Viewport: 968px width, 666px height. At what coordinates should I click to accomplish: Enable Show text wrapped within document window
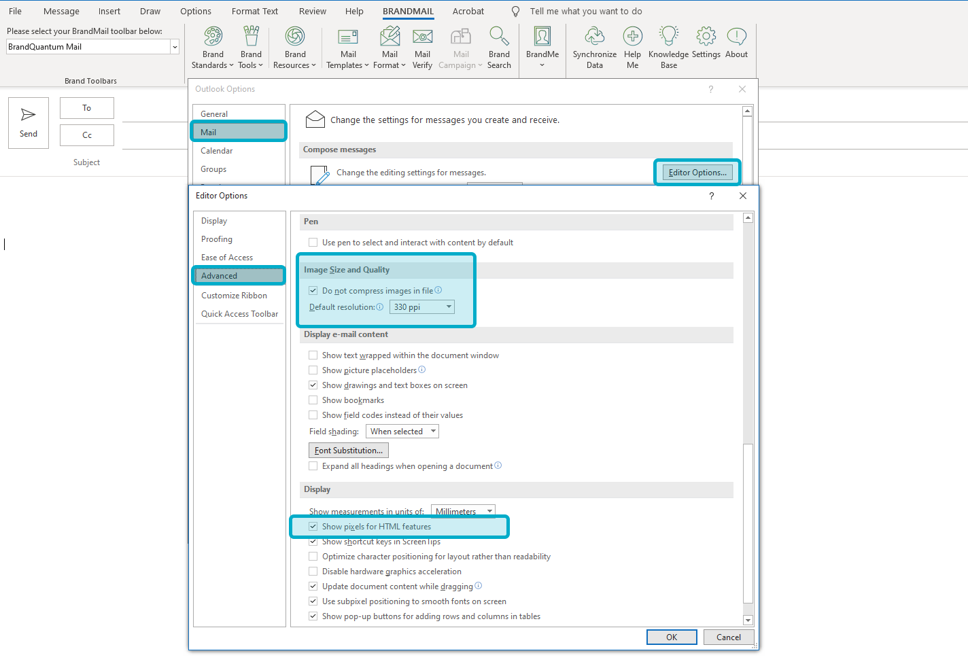(x=313, y=355)
